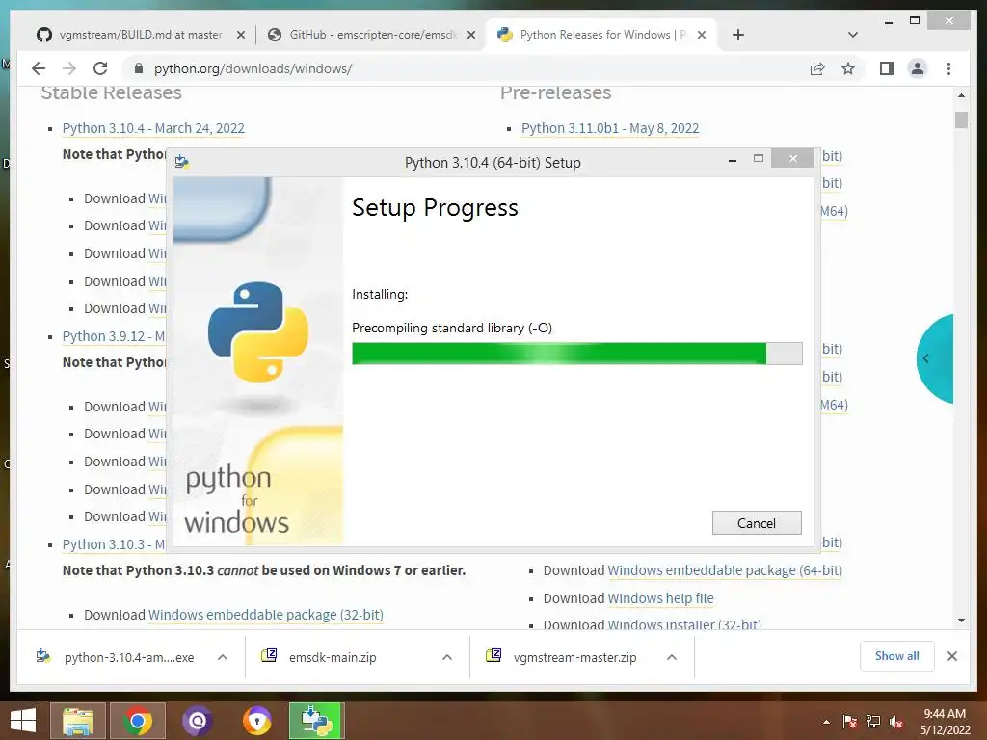The height and width of the screenshot is (740, 987).
Task: Open network status tray icon
Action: 873,722
